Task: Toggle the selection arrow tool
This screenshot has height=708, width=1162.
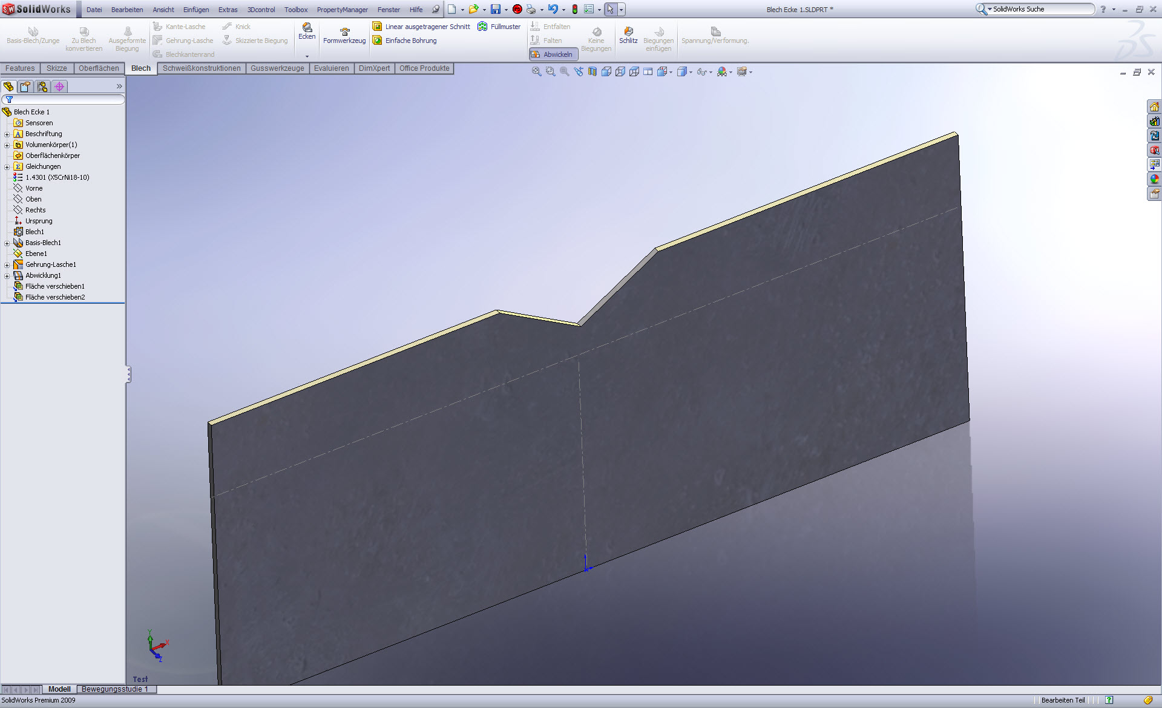Action: point(610,9)
